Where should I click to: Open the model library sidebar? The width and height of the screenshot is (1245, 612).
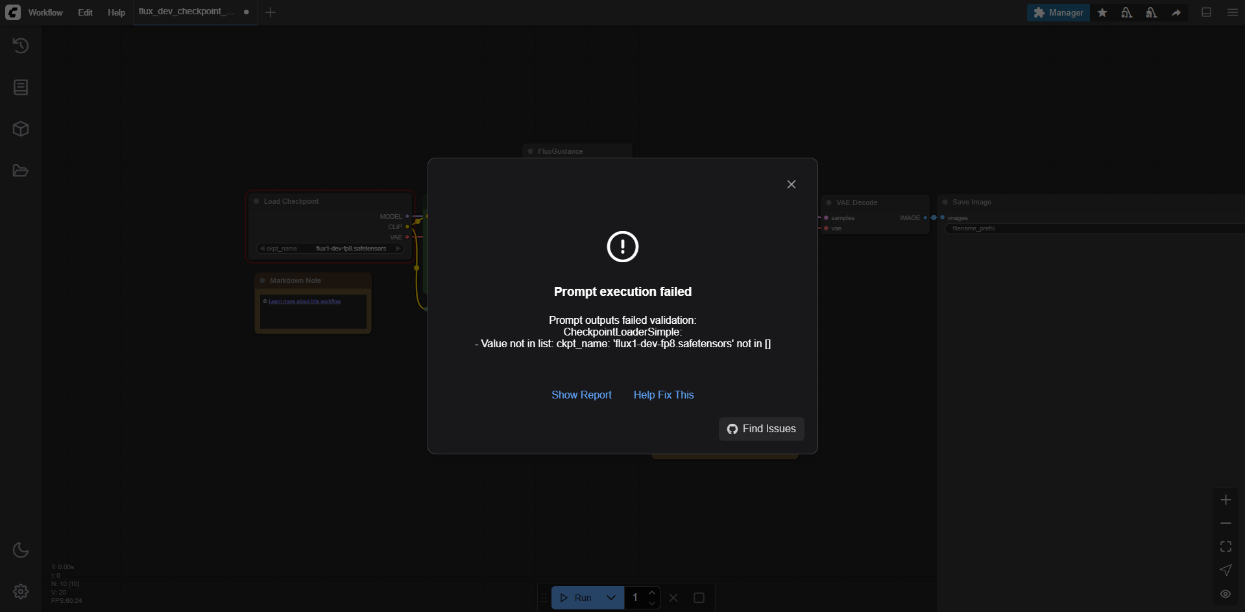pos(21,129)
